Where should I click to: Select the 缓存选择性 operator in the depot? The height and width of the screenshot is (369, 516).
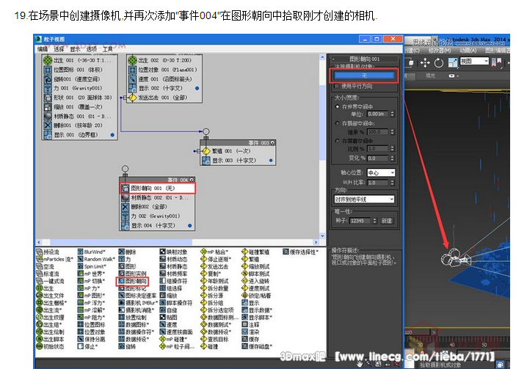pos(301,252)
